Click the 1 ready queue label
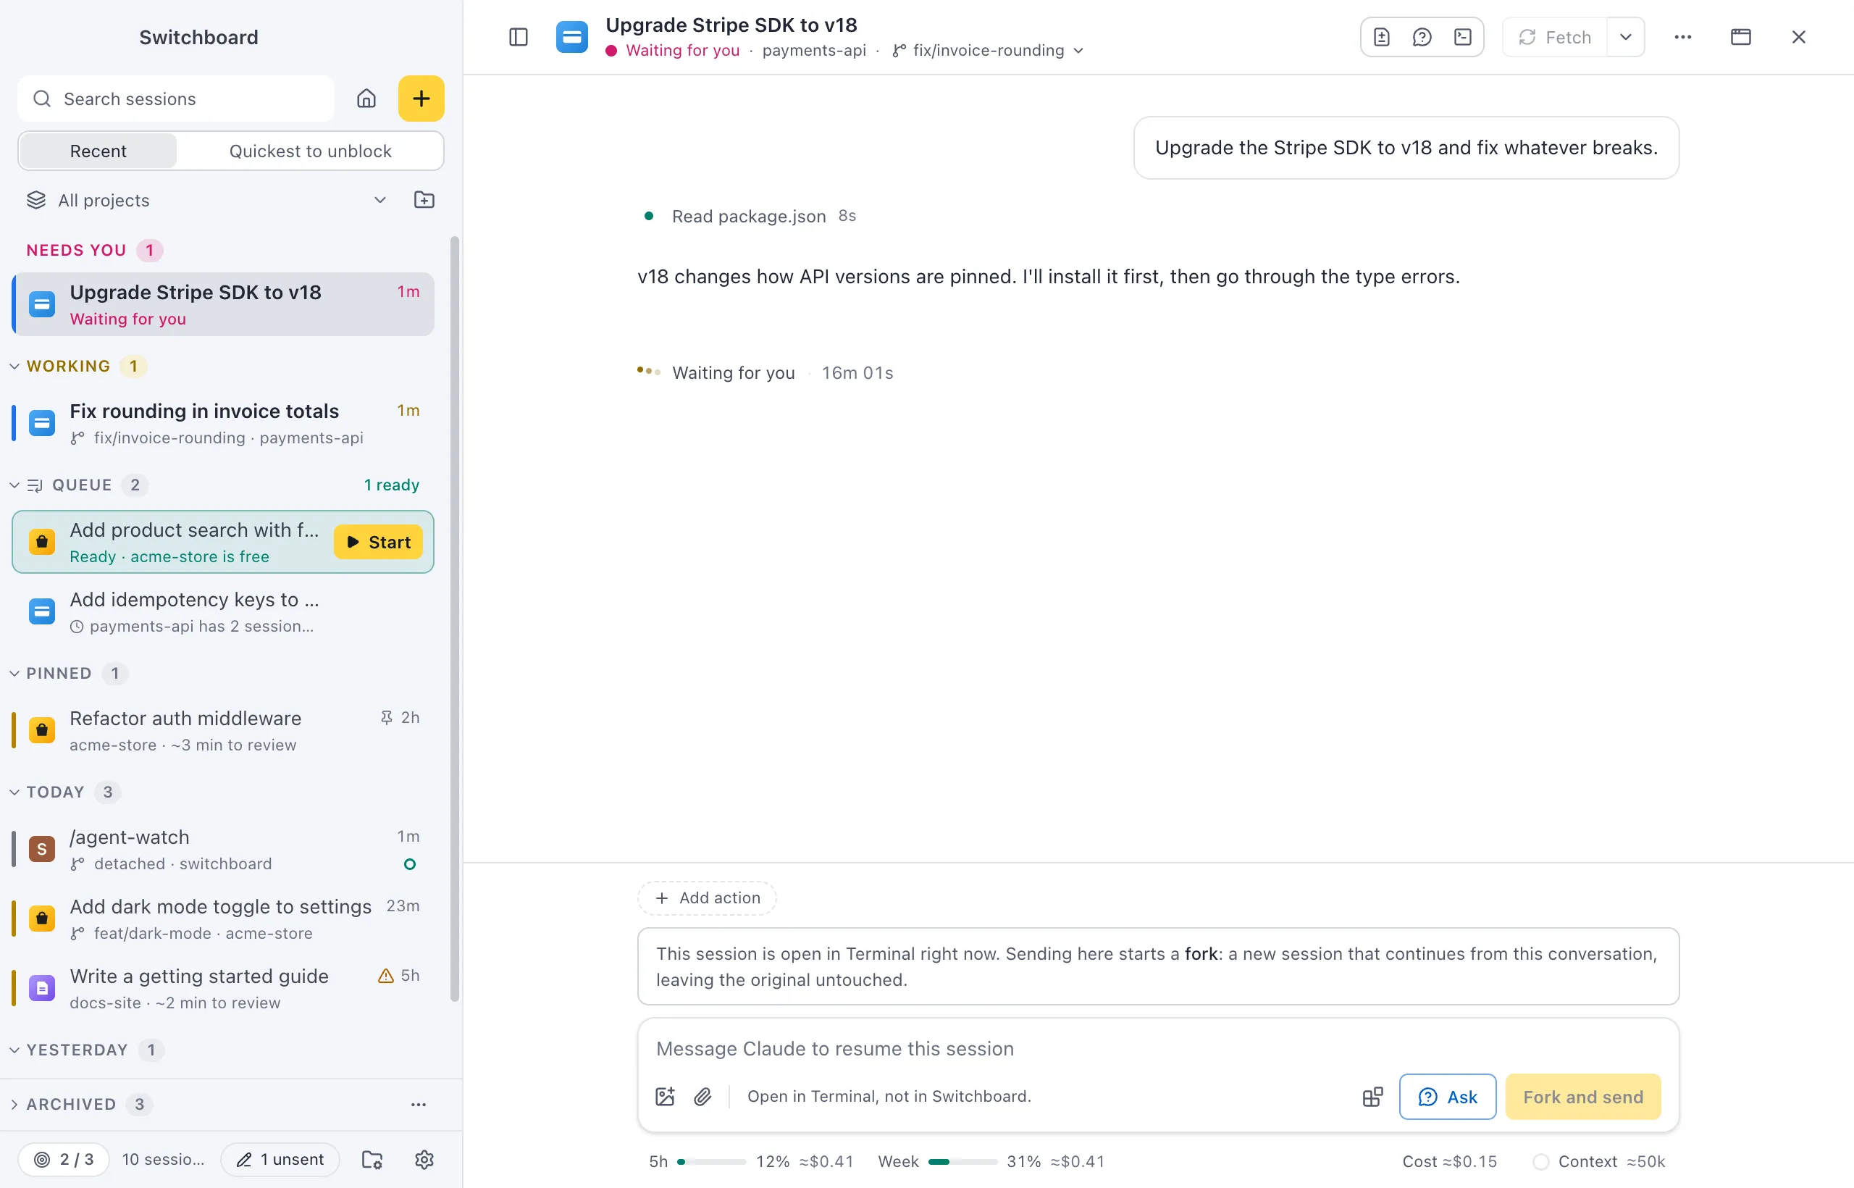1854x1188 pixels. [392, 485]
